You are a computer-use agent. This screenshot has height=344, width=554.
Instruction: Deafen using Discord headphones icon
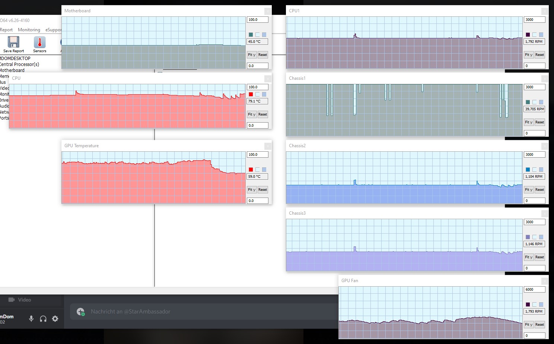coord(43,319)
